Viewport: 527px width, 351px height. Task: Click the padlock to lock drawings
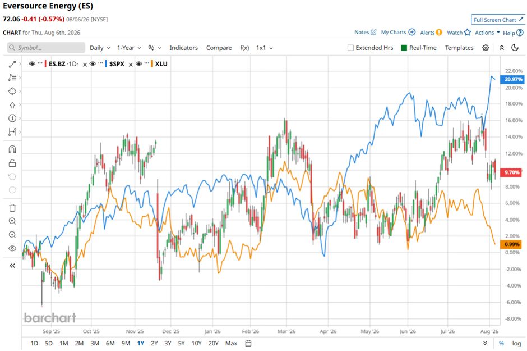[12, 163]
